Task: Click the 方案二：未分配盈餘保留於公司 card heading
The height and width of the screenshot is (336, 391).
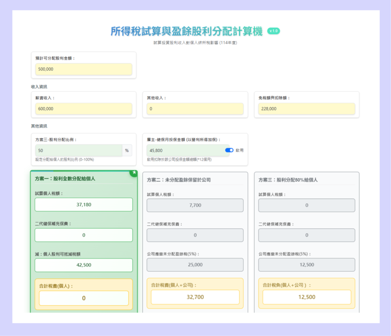Action: (x=179, y=180)
